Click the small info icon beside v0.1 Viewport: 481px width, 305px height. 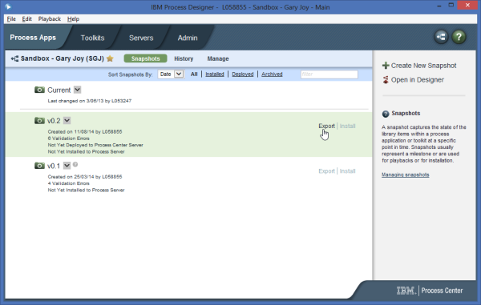tap(75, 164)
